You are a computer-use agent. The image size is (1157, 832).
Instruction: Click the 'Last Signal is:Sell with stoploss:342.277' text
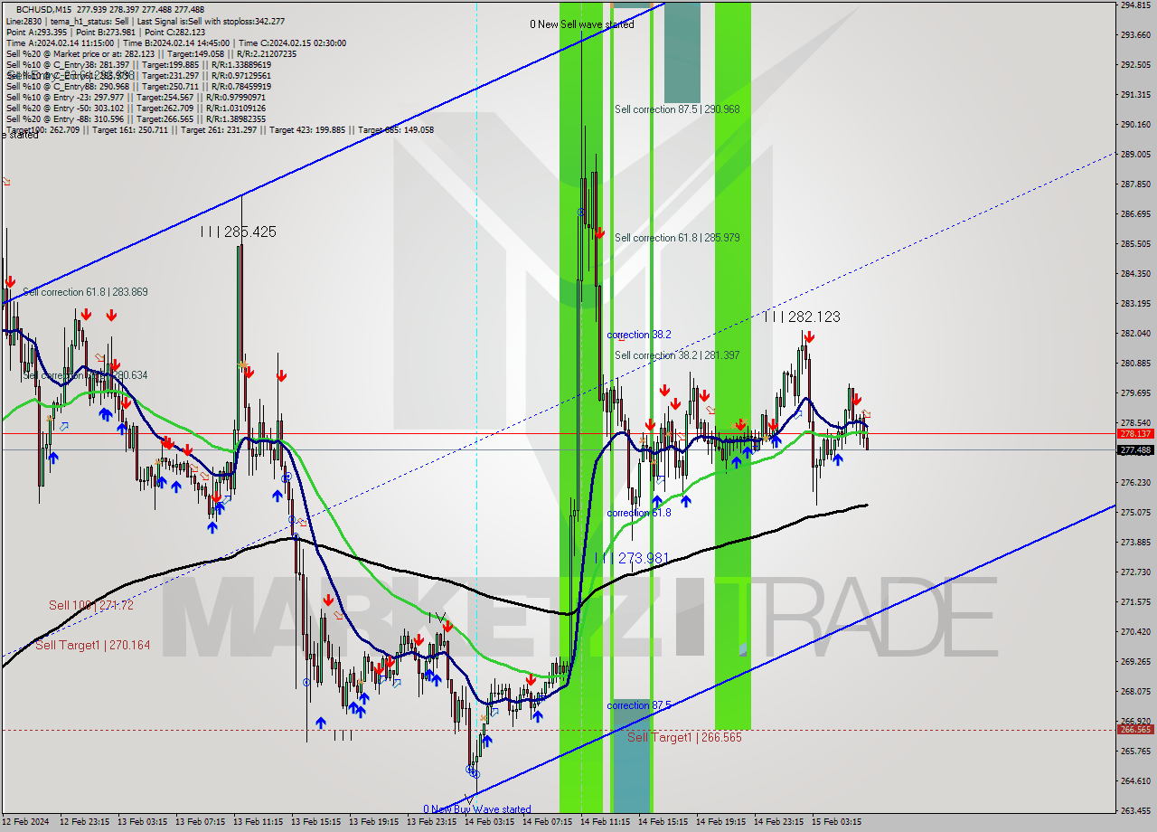(x=211, y=21)
